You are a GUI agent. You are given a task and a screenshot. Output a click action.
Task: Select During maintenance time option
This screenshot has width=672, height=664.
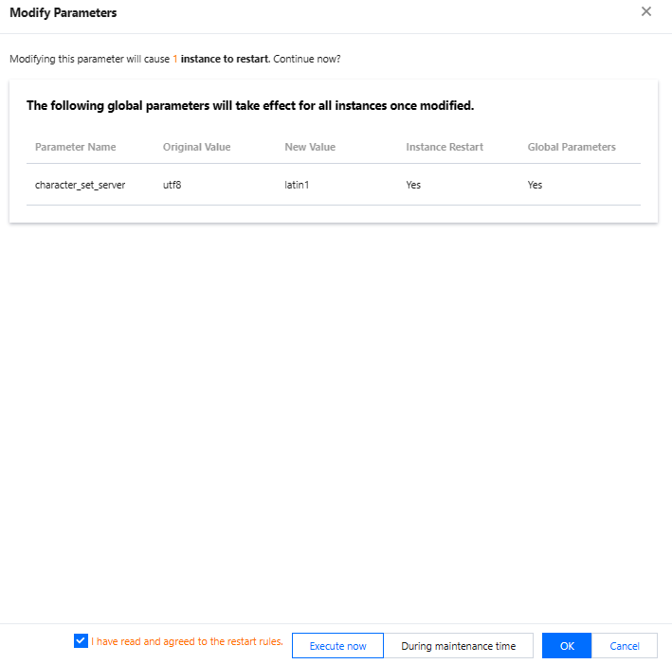coord(459,646)
